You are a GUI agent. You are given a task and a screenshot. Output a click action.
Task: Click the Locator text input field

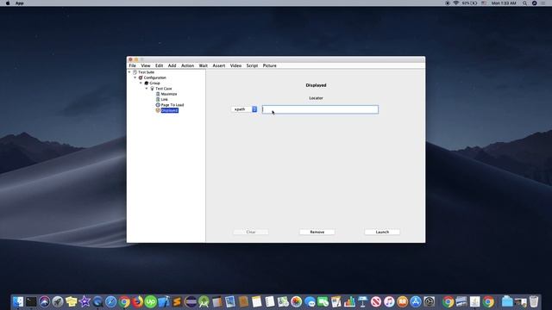point(320,109)
